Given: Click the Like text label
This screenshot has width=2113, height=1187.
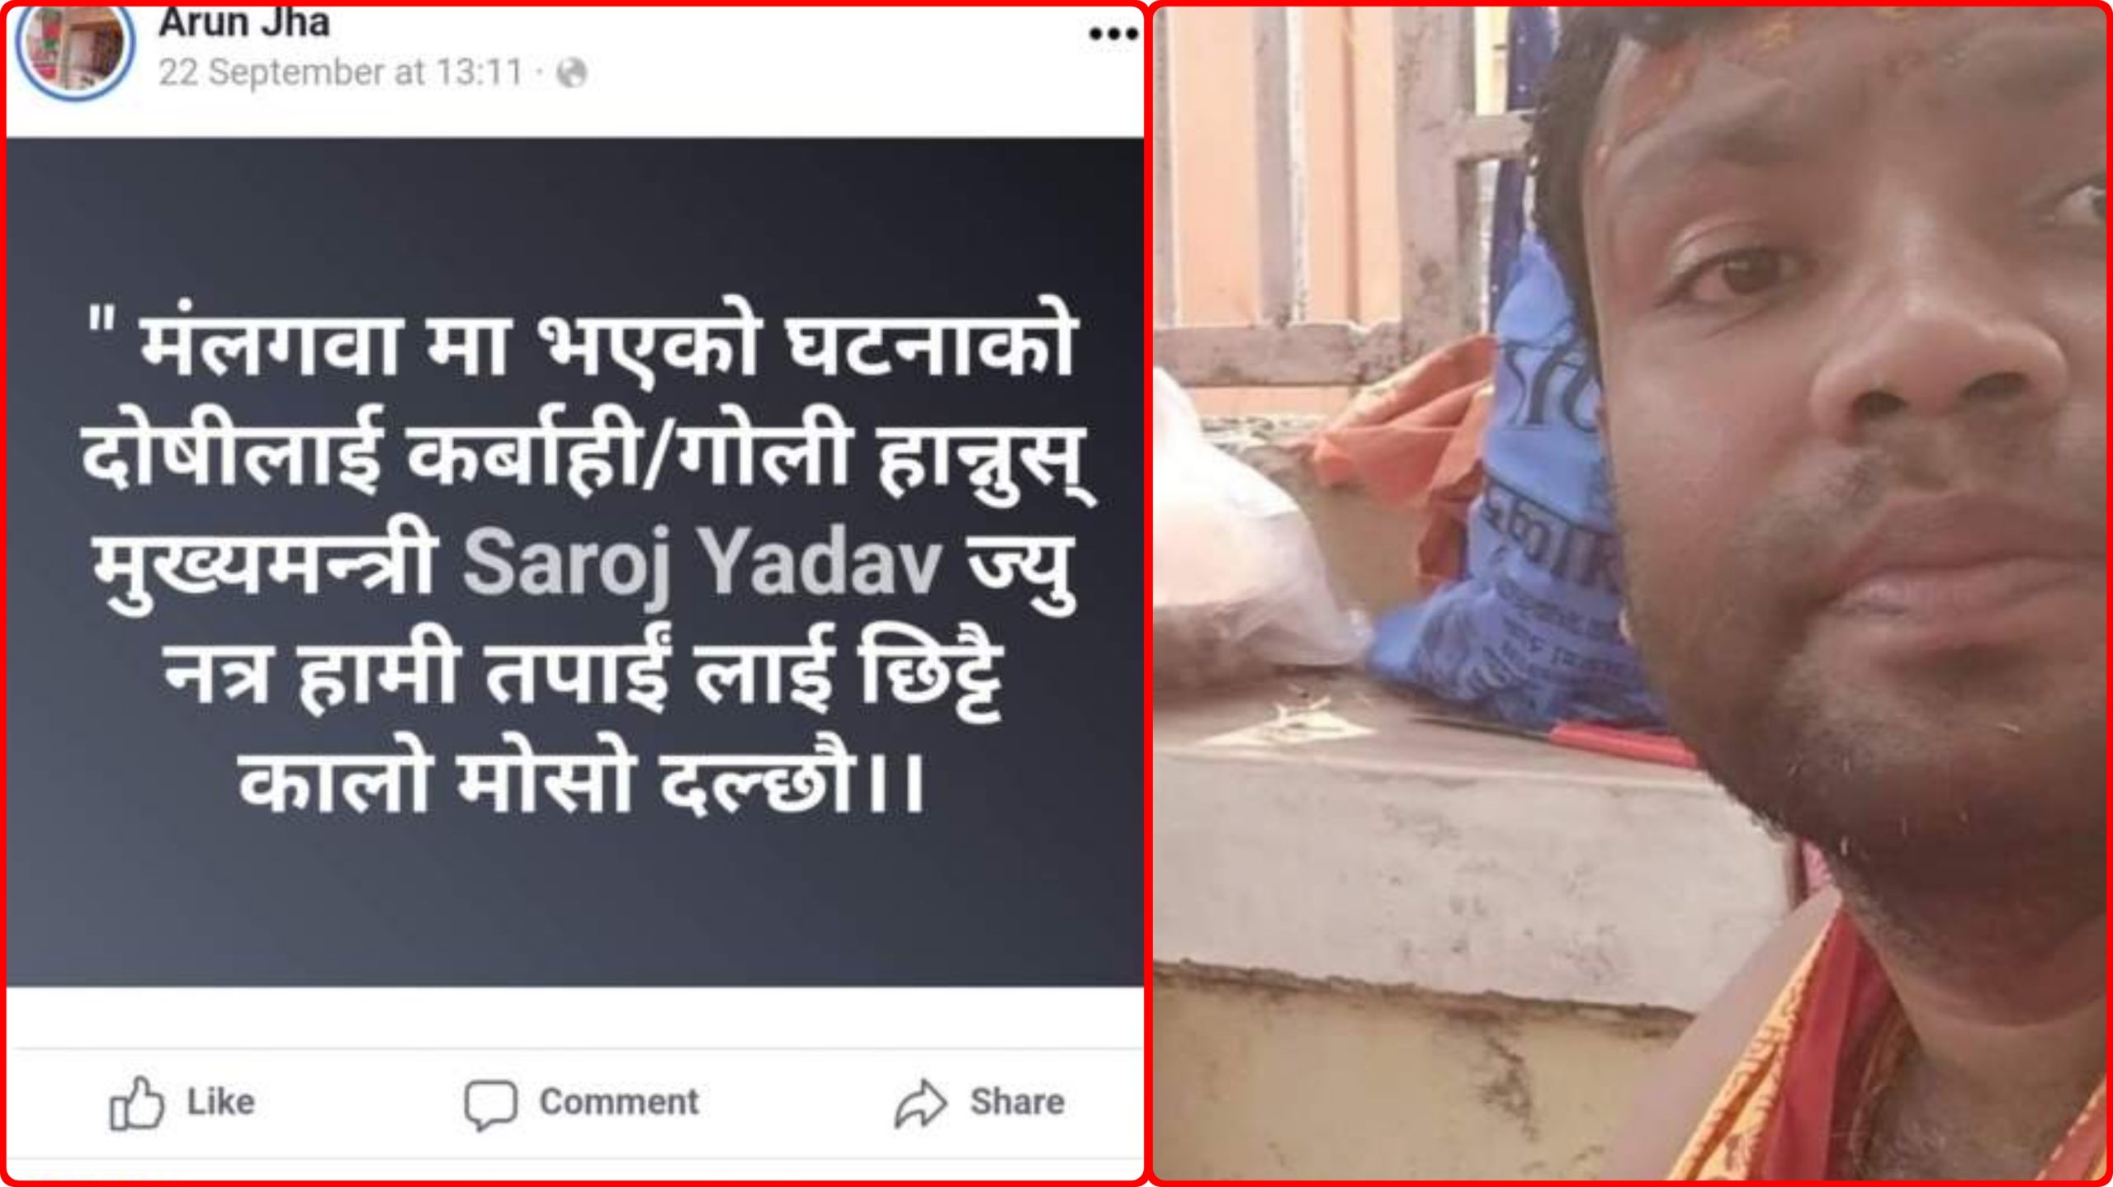Looking at the screenshot, I should point(221,1102).
